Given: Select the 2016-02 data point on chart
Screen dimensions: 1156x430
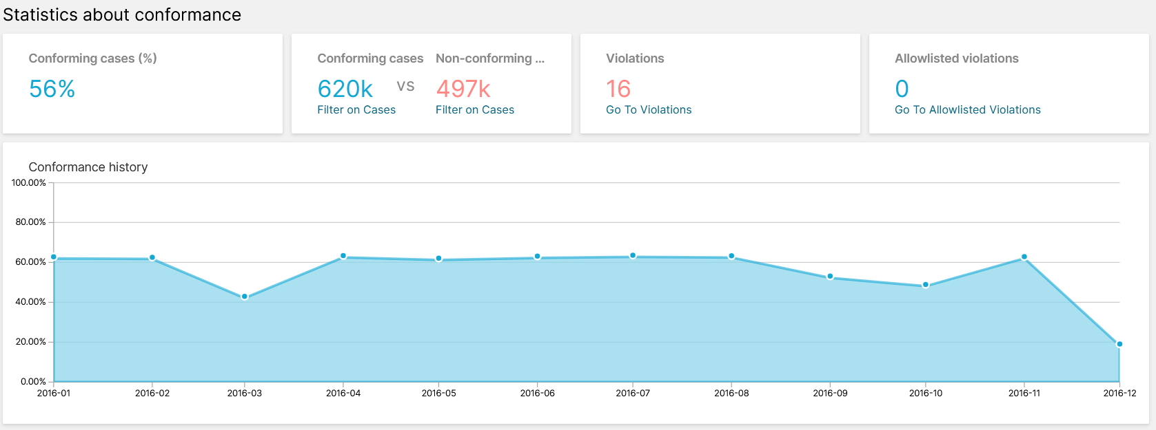Looking at the screenshot, I should pyautogui.click(x=152, y=258).
